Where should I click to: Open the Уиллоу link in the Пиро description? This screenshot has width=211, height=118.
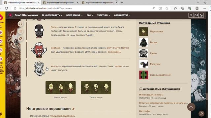click(89, 35)
